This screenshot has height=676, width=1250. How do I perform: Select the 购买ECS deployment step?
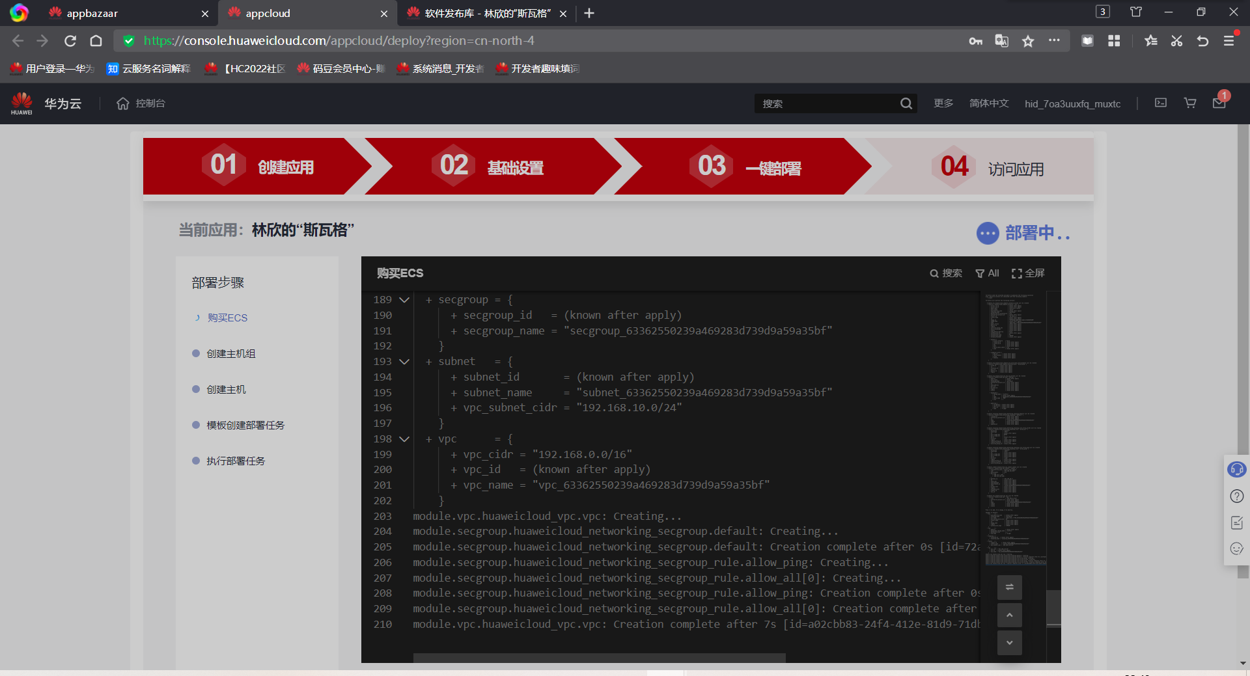(227, 318)
